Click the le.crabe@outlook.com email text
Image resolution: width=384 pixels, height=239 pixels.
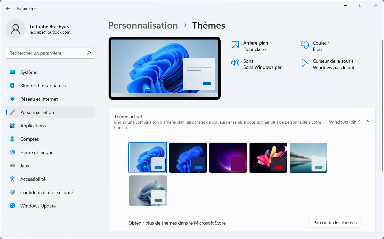point(50,32)
